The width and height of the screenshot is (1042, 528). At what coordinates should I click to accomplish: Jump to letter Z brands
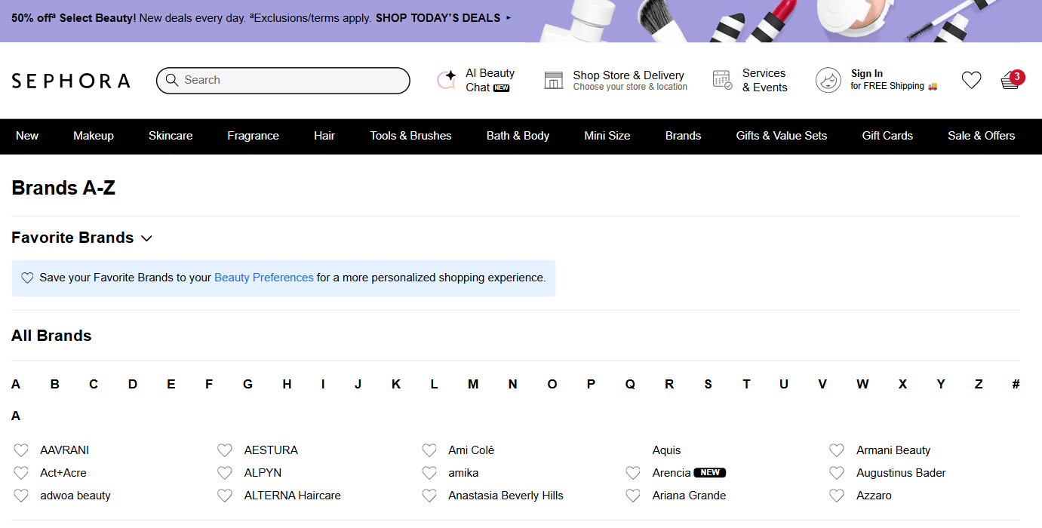click(979, 384)
